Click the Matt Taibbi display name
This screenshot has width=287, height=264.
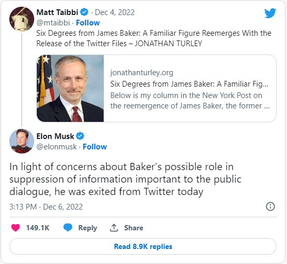pos(58,12)
